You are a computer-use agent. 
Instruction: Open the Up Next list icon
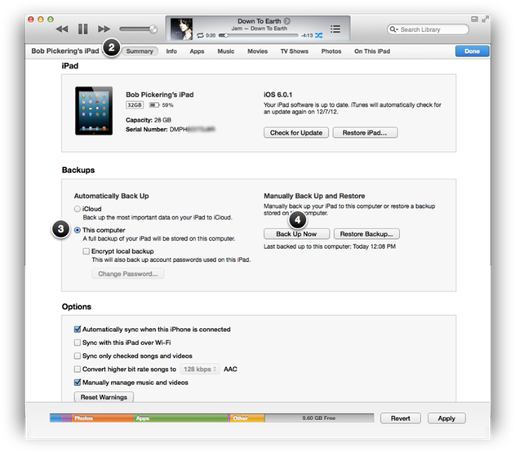335,29
